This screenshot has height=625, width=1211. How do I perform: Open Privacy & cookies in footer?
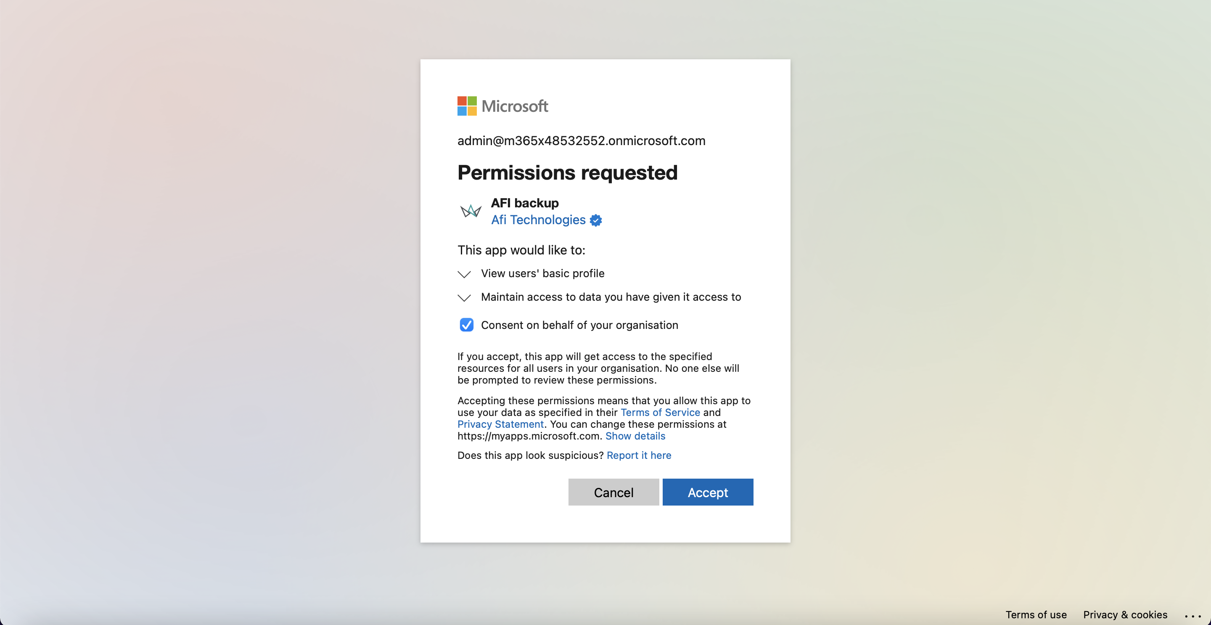click(x=1125, y=614)
